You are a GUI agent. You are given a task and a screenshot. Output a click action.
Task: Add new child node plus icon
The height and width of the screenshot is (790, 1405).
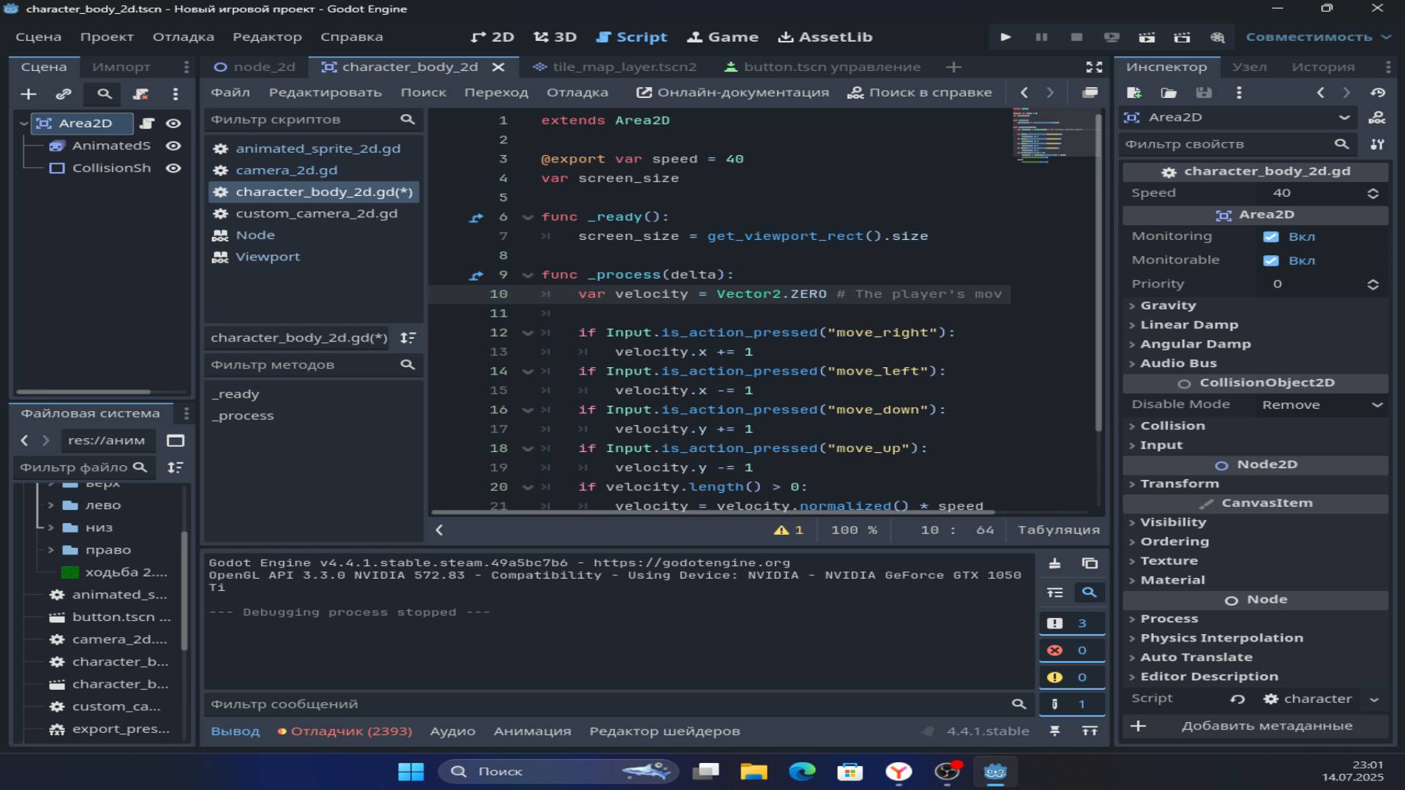(29, 94)
